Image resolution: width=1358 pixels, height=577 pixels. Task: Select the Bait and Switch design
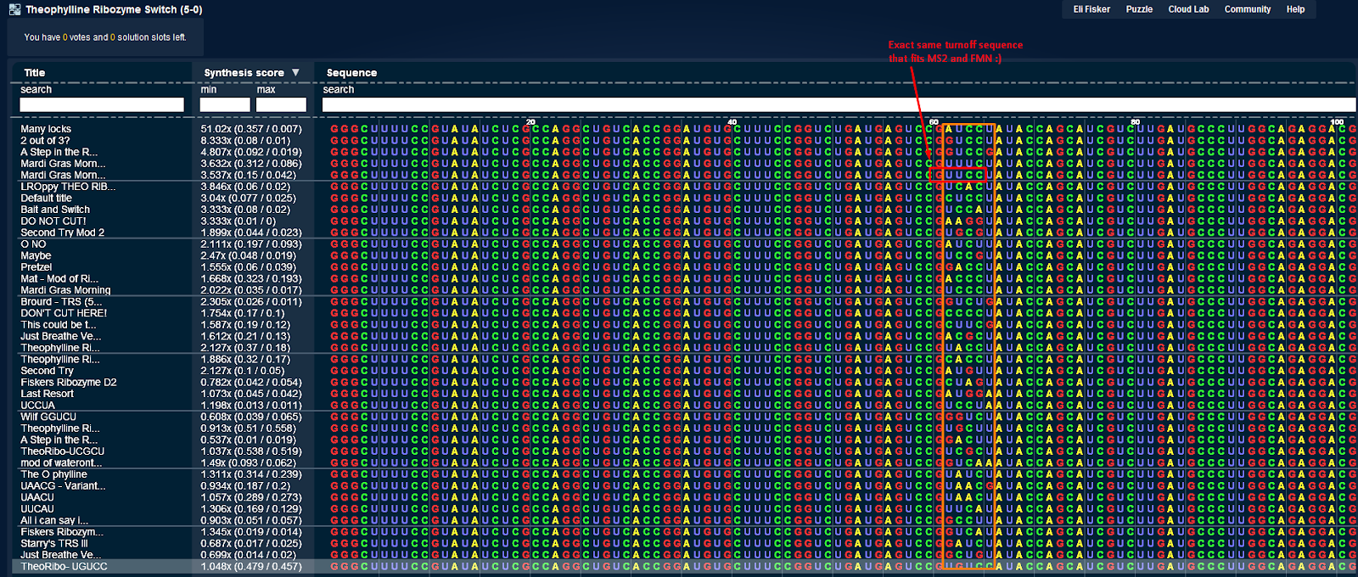coord(55,210)
